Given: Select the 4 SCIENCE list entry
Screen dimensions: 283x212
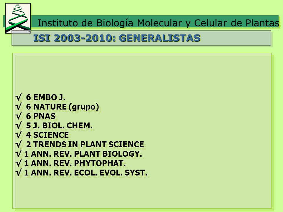Looking at the screenshot, I should [47, 135].
